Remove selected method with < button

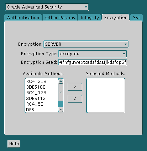coord(75,99)
